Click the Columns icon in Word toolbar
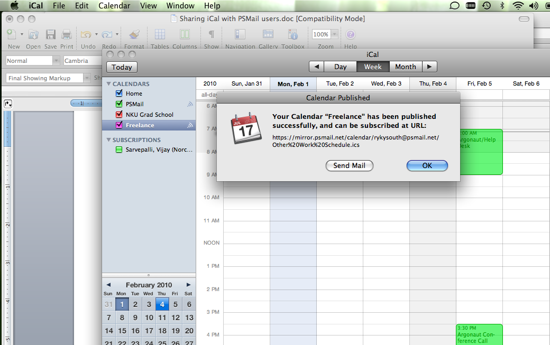 [x=185, y=34]
